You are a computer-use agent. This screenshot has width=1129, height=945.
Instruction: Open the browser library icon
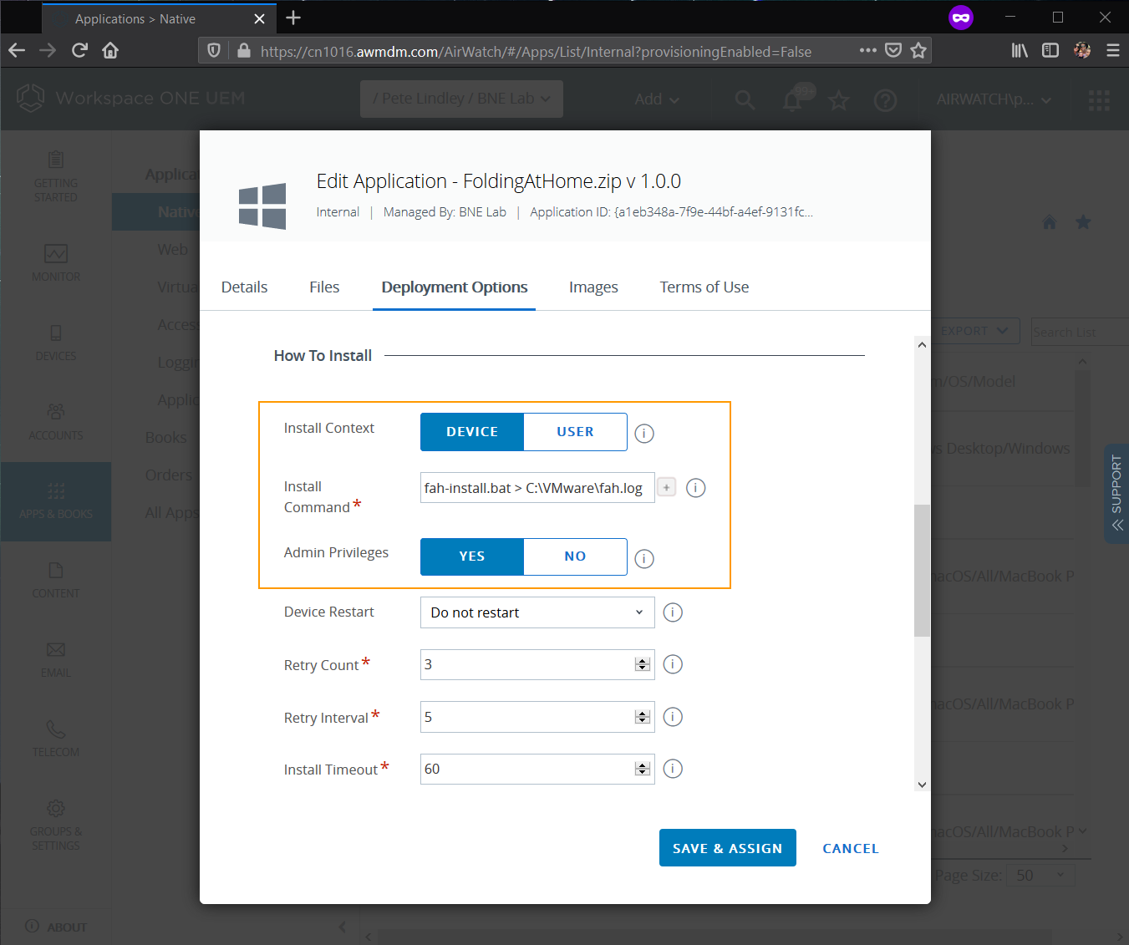click(1020, 51)
